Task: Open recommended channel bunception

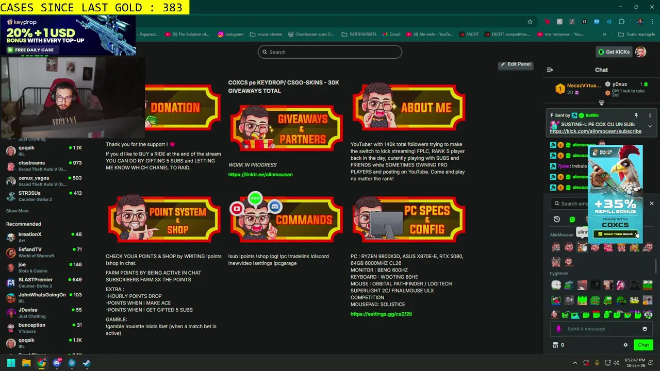Action: 44,328
